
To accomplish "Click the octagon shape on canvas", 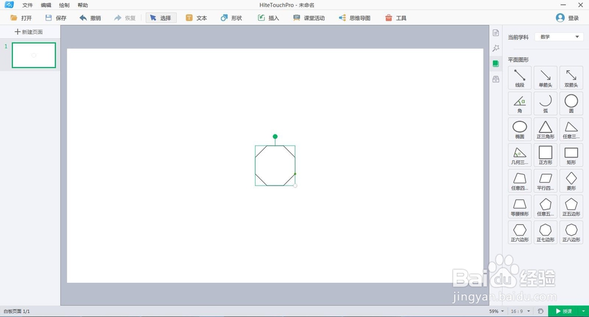I will tap(275, 165).
